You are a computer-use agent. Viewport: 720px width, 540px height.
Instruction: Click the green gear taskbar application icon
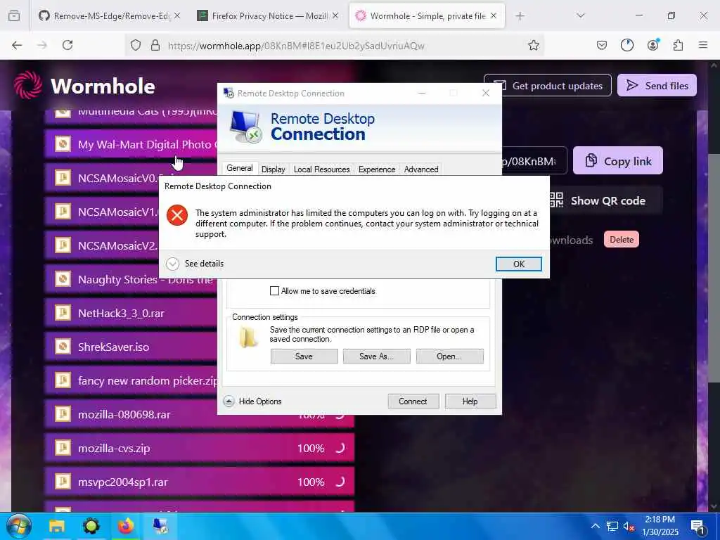coord(91,526)
